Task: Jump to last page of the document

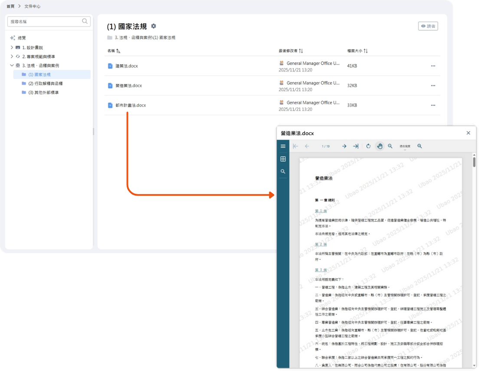Action: [x=356, y=146]
